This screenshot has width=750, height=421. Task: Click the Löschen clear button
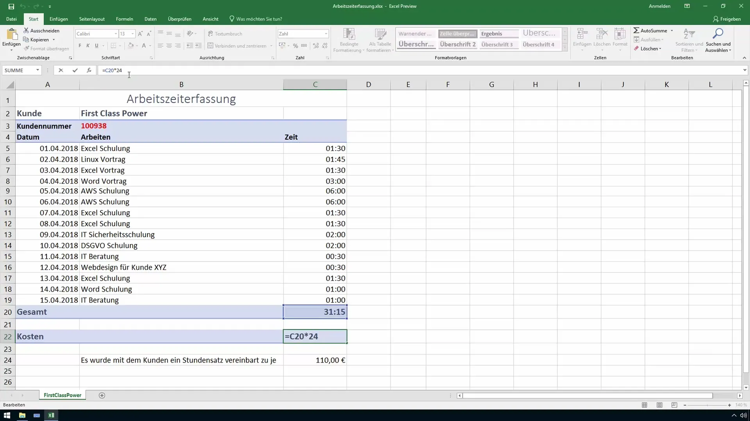click(648, 49)
